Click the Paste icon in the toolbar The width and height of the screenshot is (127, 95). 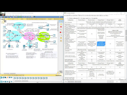click(16, 17)
